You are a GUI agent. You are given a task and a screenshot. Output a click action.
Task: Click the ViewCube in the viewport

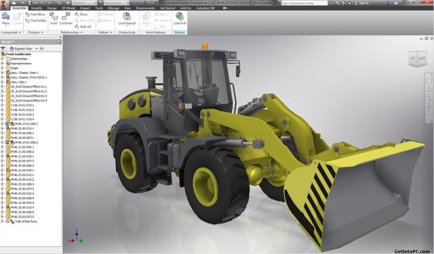tap(418, 58)
